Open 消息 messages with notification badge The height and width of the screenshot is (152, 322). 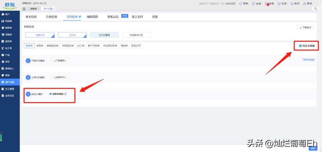coord(266,4)
